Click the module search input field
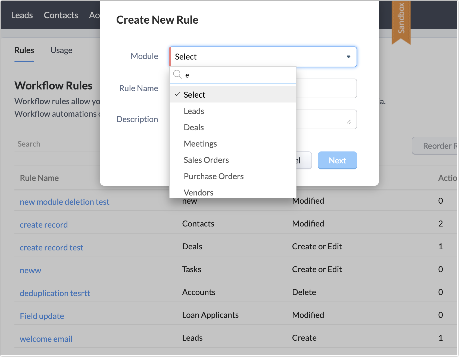The height and width of the screenshot is (357, 459). (x=239, y=75)
